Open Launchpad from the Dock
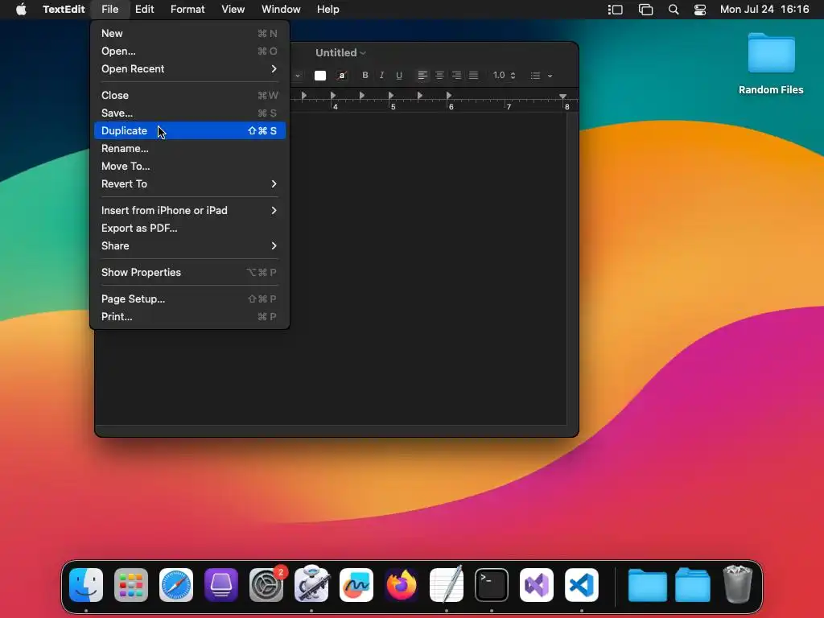The image size is (824, 618). tap(131, 585)
